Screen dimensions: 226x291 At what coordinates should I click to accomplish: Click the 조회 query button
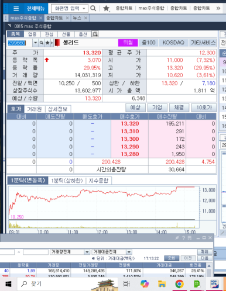pos(172,258)
